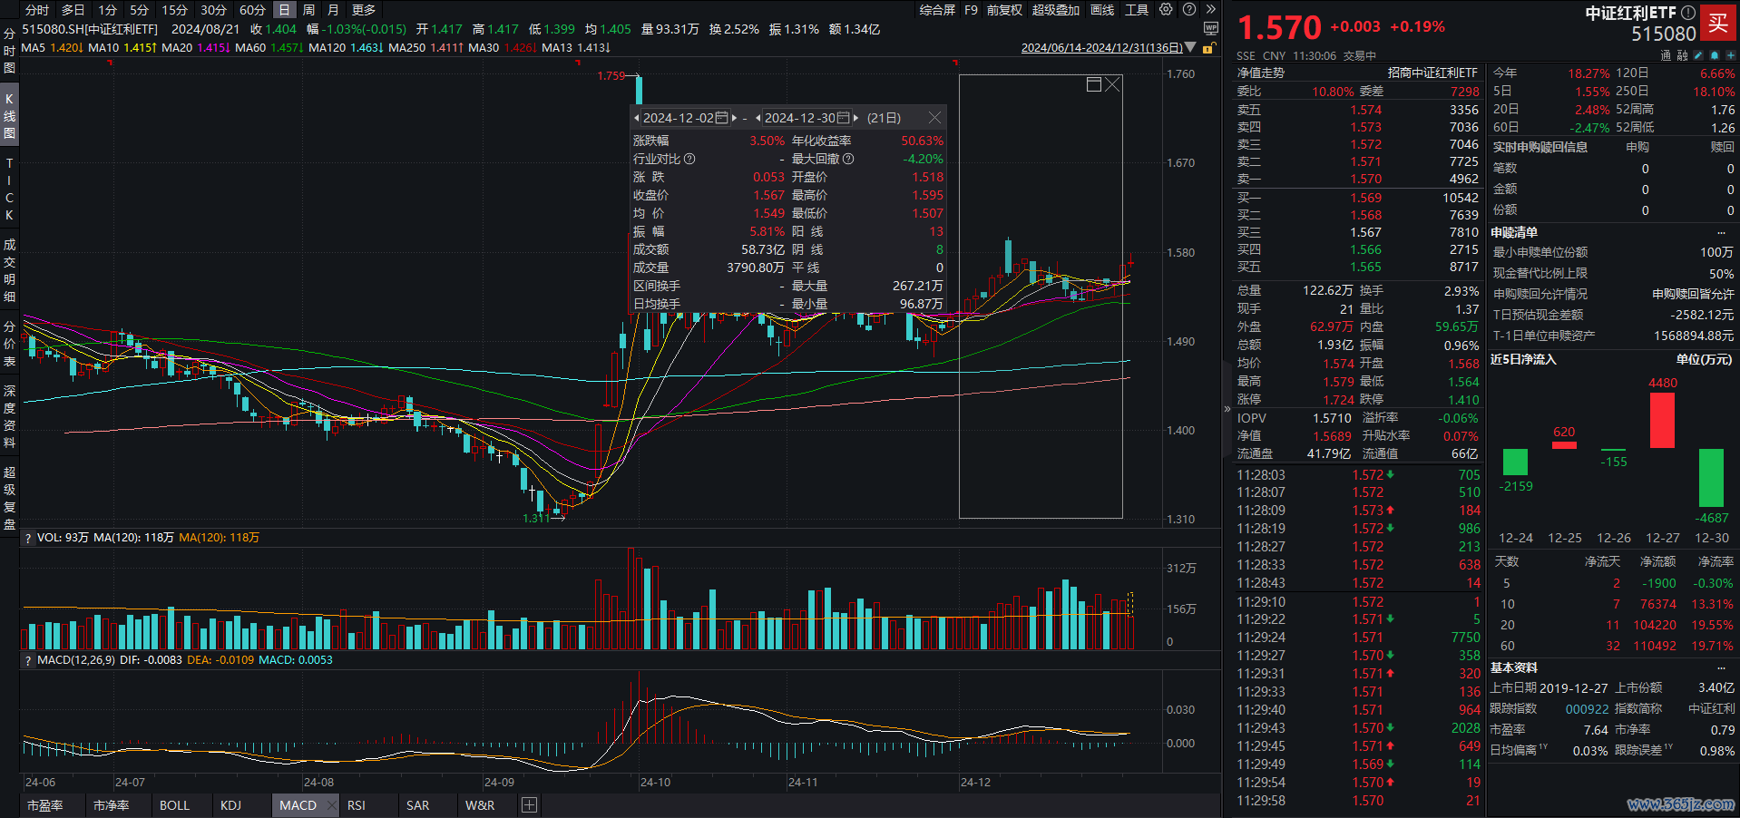Select the 5分 period tab
Viewport: 1740px width, 818px height.
click(139, 10)
